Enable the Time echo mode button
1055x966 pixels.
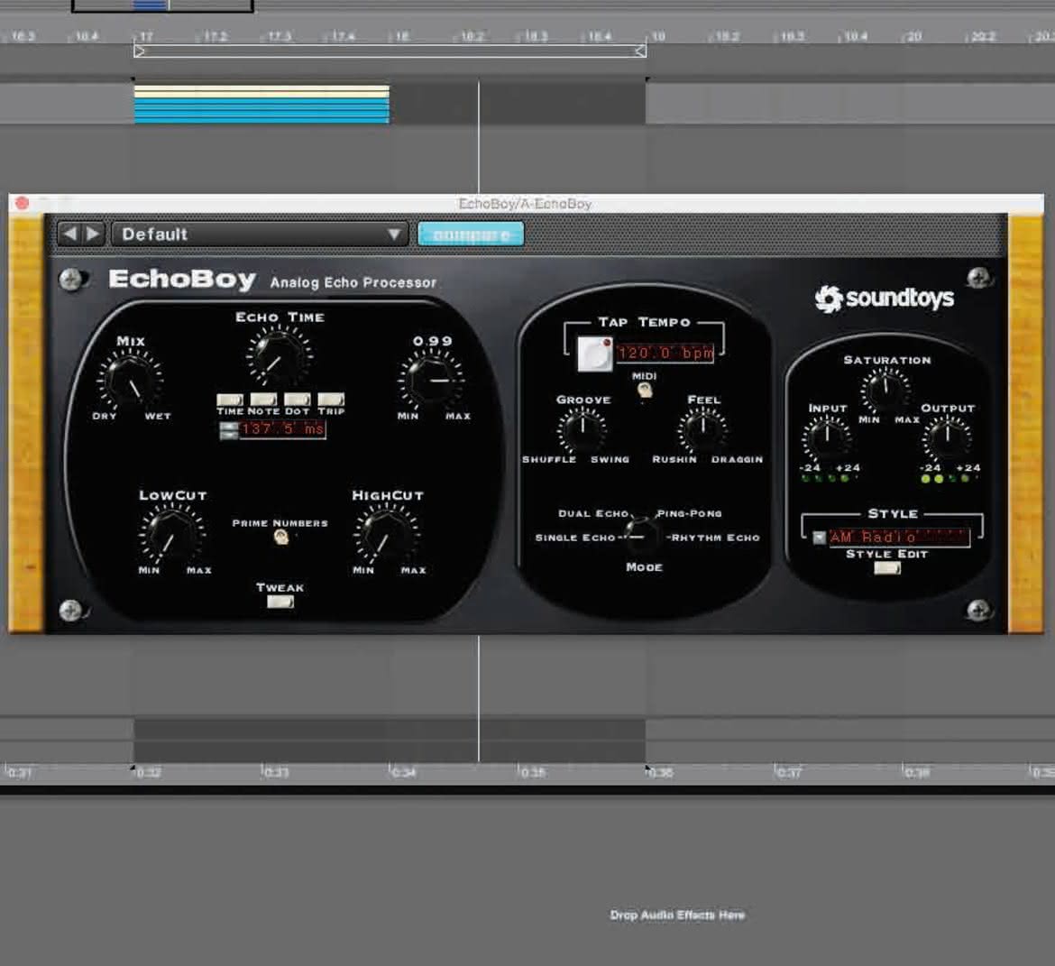(x=230, y=400)
